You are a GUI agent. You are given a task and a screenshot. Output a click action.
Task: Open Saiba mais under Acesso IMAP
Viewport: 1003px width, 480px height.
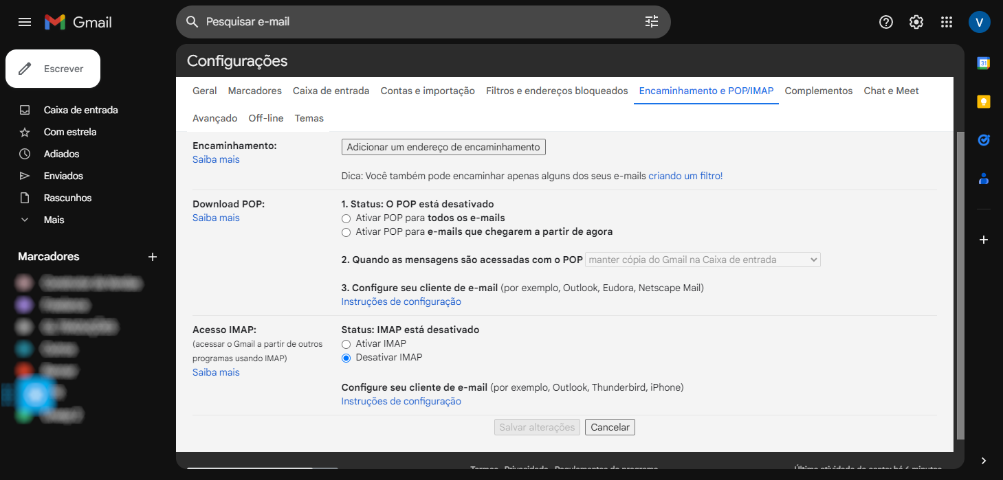pyautogui.click(x=216, y=372)
